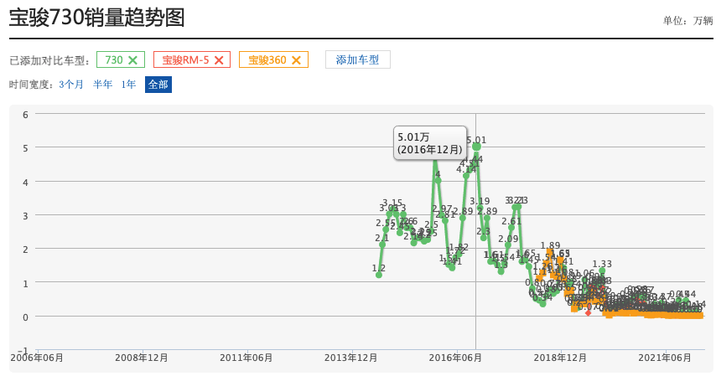The height and width of the screenshot is (376, 716).
Task: Select the 1年 time range
Action: pos(128,85)
